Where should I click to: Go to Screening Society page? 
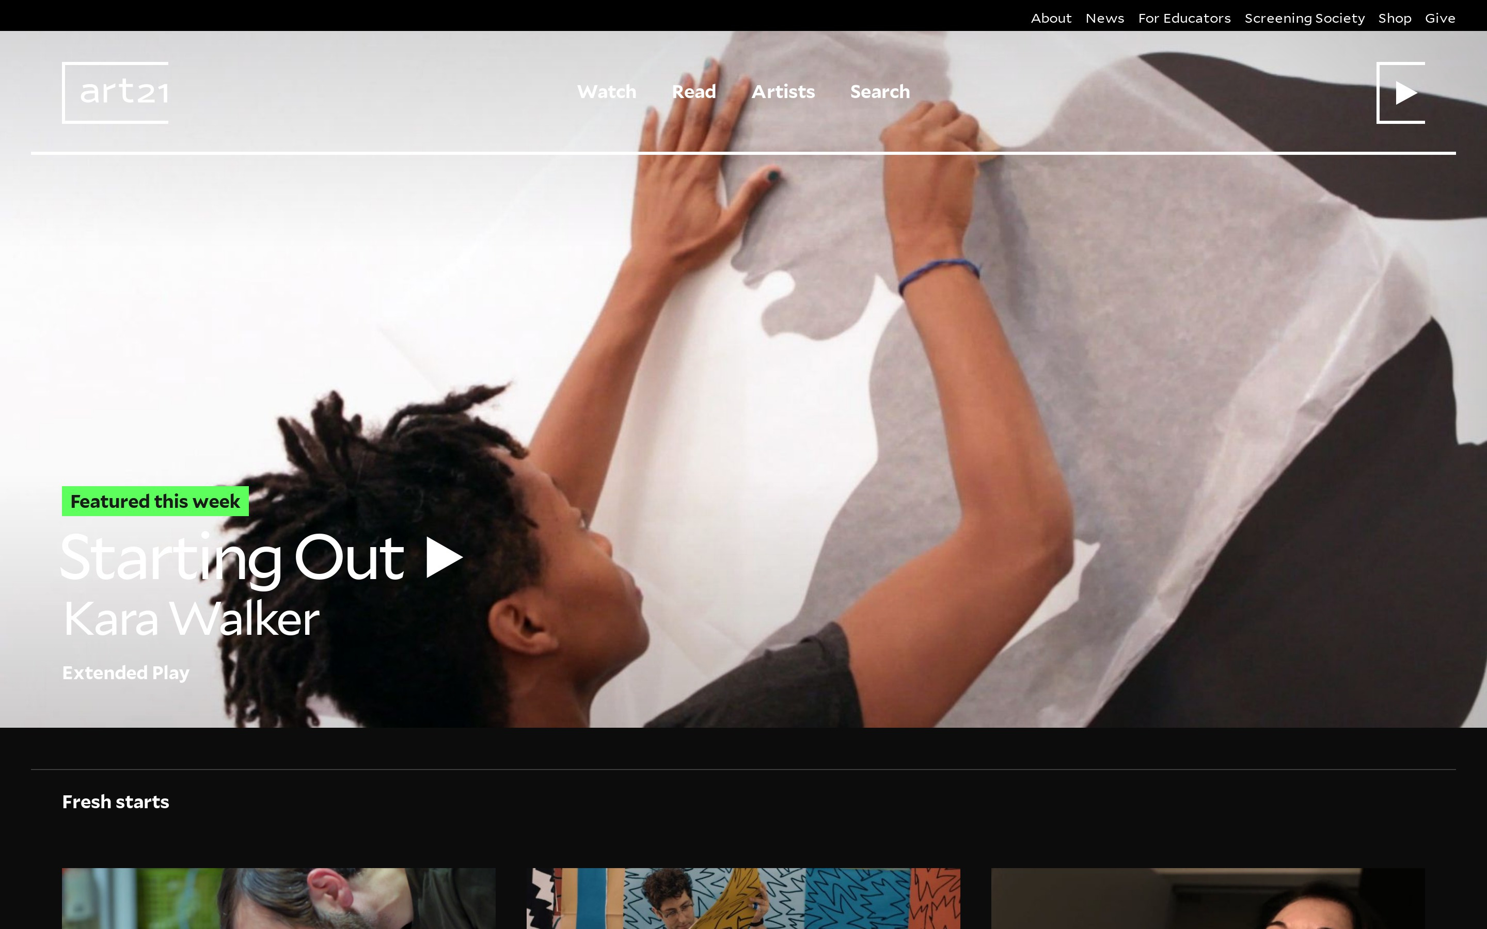tap(1304, 19)
